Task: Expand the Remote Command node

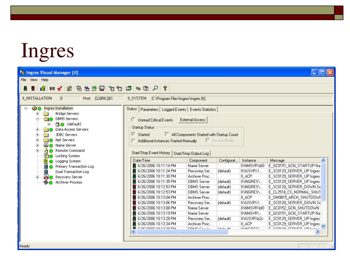Action: pyautogui.click(x=38, y=150)
